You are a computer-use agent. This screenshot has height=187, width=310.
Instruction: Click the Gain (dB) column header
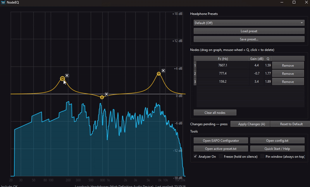256,59
